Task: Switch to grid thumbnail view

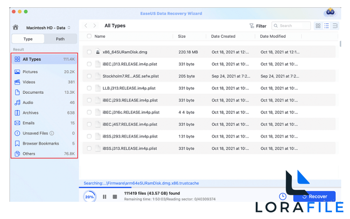Action: [318, 26]
